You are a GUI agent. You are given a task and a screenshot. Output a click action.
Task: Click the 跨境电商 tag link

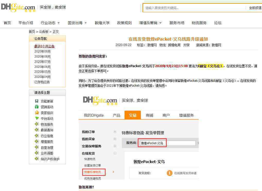tap(174, 45)
